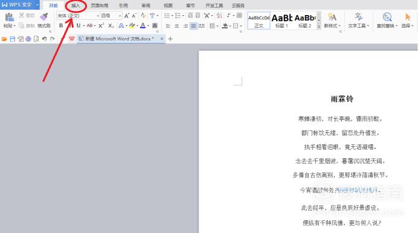Click the redo arrow icon
The height and width of the screenshot is (233, 418).
tap(53, 39)
